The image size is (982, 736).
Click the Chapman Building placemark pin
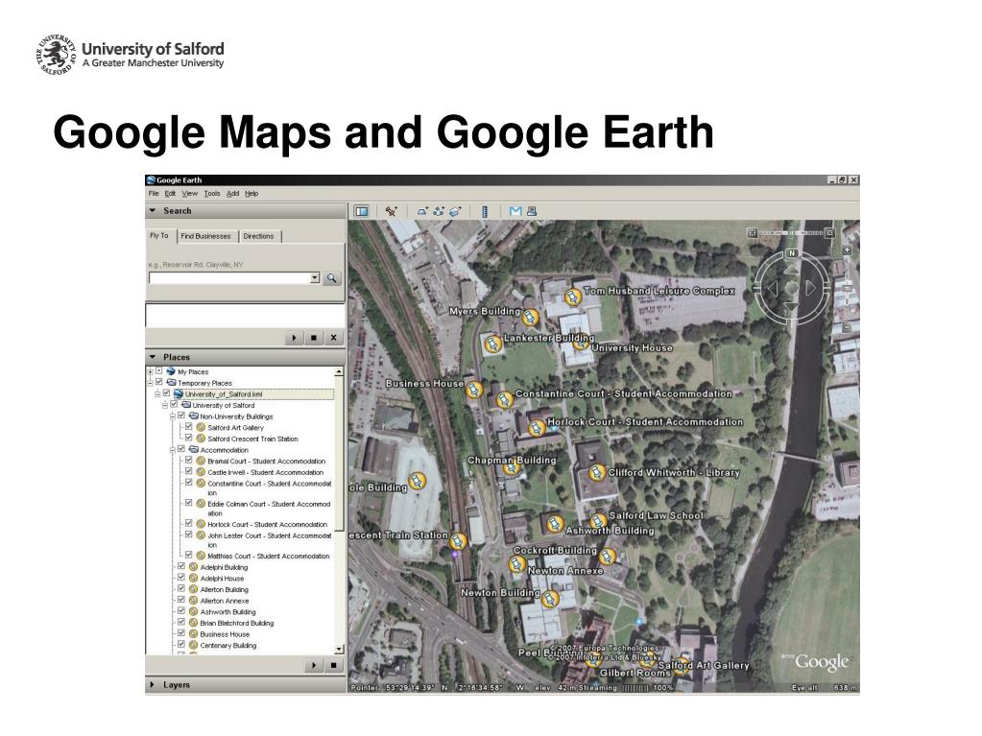click(512, 466)
